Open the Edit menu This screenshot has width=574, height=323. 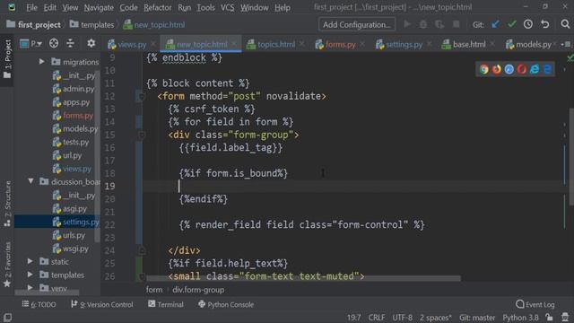(50, 7)
